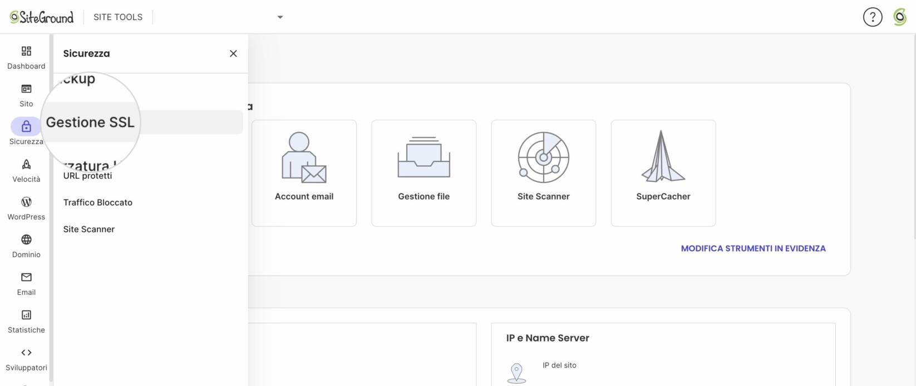The width and height of the screenshot is (916, 386).
Task: Open the Dashboard sidebar icon
Action: (26, 51)
